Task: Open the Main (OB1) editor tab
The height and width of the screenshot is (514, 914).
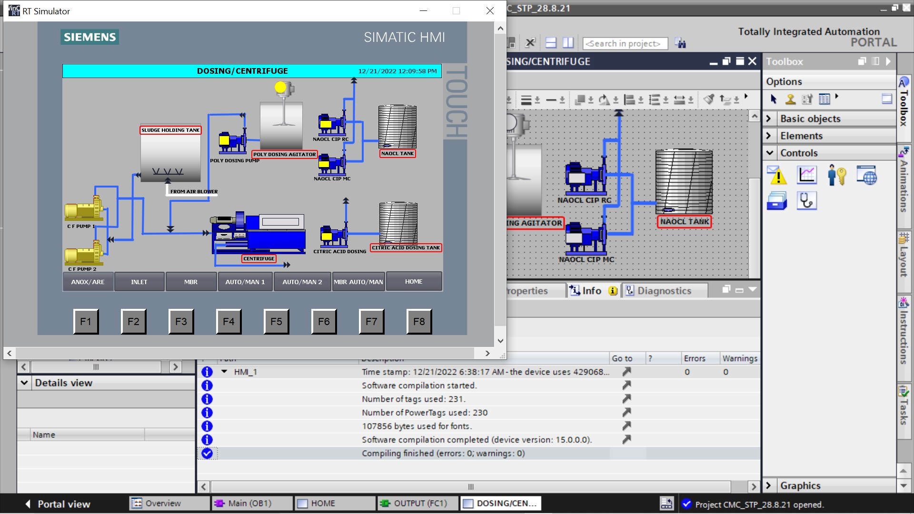Action: coord(250,504)
